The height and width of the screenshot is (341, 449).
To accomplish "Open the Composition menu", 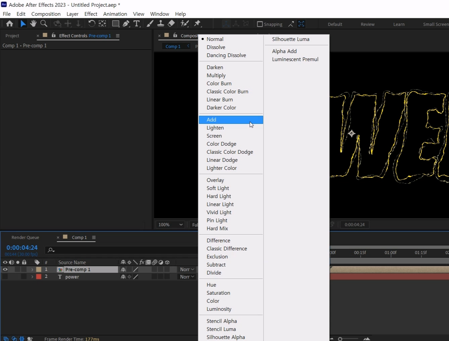I will coord(46,14).
